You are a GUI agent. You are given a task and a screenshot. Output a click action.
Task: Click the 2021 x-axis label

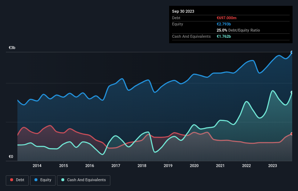220,166
